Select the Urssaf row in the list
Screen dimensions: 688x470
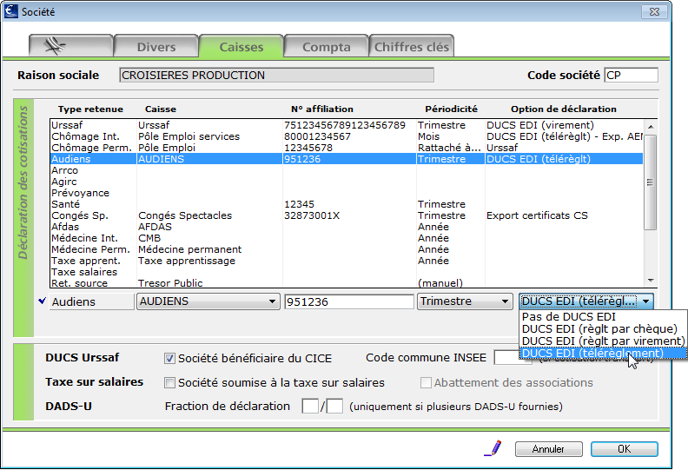click(347, 125)
